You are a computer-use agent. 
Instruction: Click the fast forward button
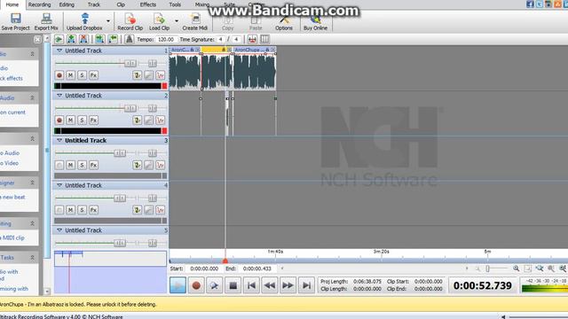pyautogui.click(x=288, y=285)
